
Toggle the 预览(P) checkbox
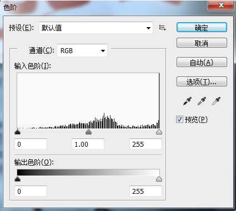(179, 120)
